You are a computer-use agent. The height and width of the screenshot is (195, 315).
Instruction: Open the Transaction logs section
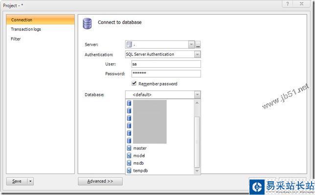[x=26, y=29]
